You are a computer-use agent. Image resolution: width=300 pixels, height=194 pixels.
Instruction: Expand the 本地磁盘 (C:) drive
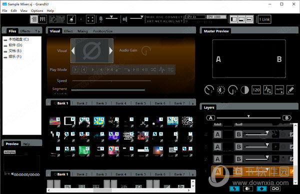point(16,39)
